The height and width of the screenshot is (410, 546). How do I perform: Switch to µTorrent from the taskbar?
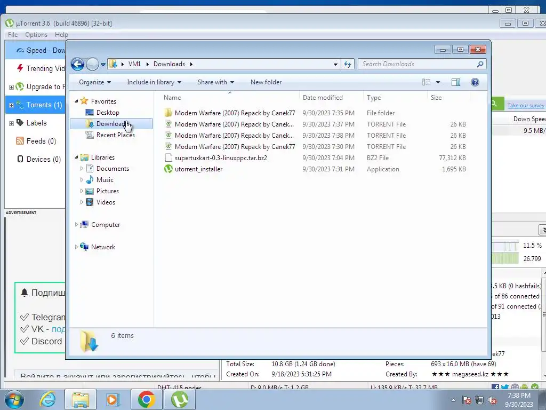179,399
